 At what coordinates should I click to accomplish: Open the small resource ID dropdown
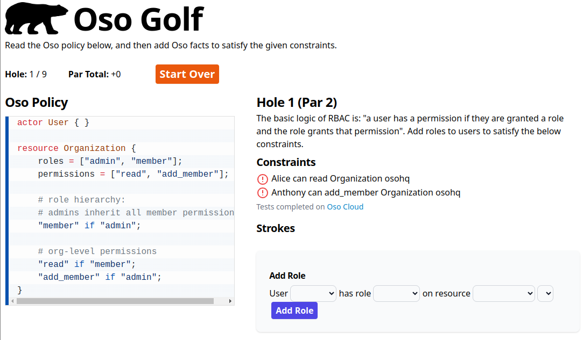545,293
